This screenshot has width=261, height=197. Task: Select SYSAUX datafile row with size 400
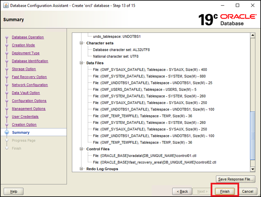[150, 70]
